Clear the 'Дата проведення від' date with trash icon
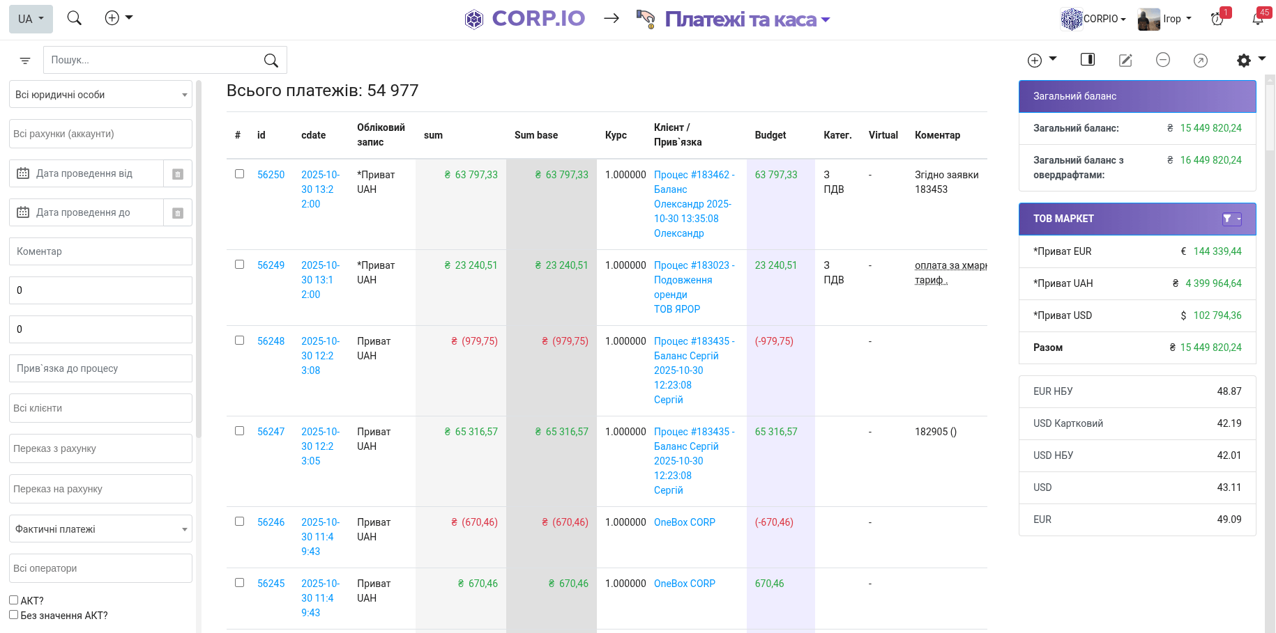The image size is (1276, 633). (178, 174)
